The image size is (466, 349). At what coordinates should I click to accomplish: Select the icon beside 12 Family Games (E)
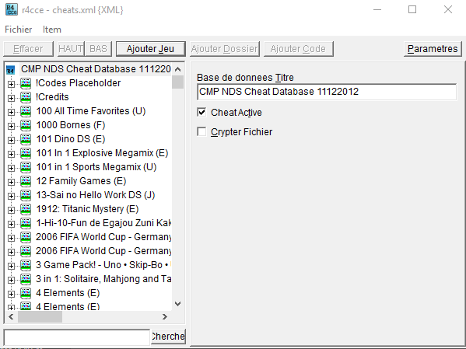point(26,181)
